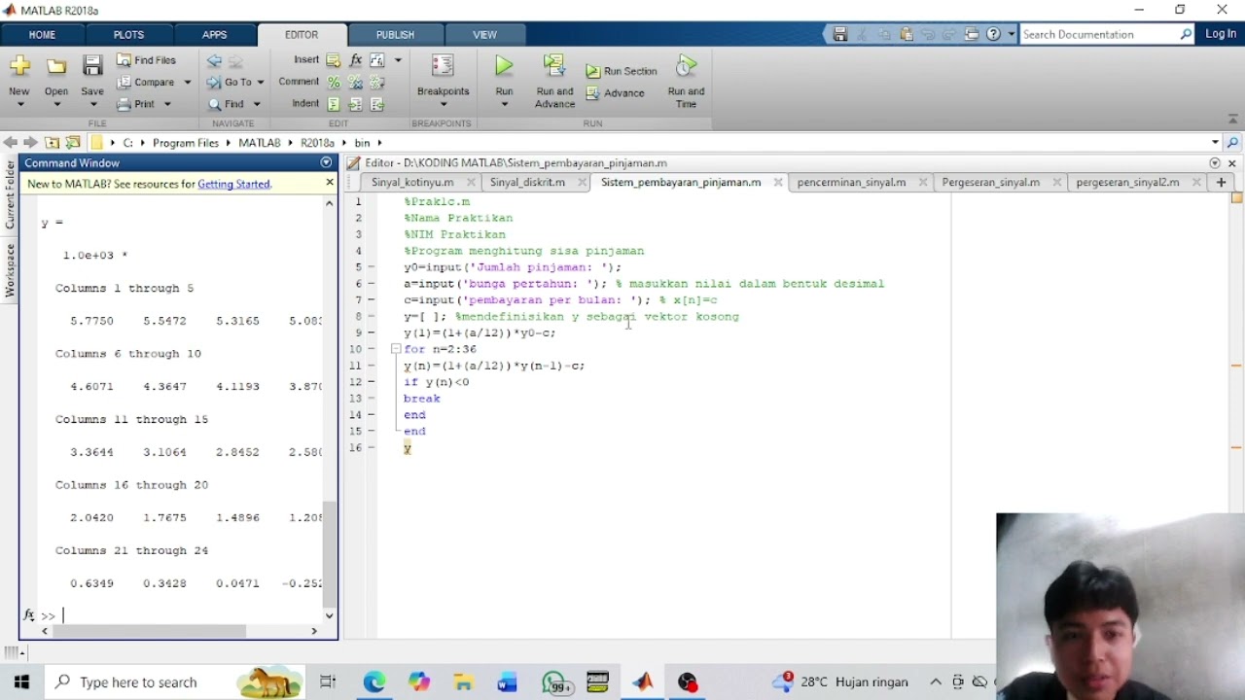The image size is (1245, 700).
Task: Open the Sinyal_kotinyu.m editor tab
Action: [412, 182]
